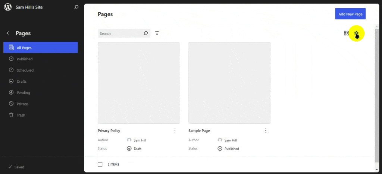Screen dimensions: 382x174
Task: Click the search magnifier in the search box
Action: (146, 33)
